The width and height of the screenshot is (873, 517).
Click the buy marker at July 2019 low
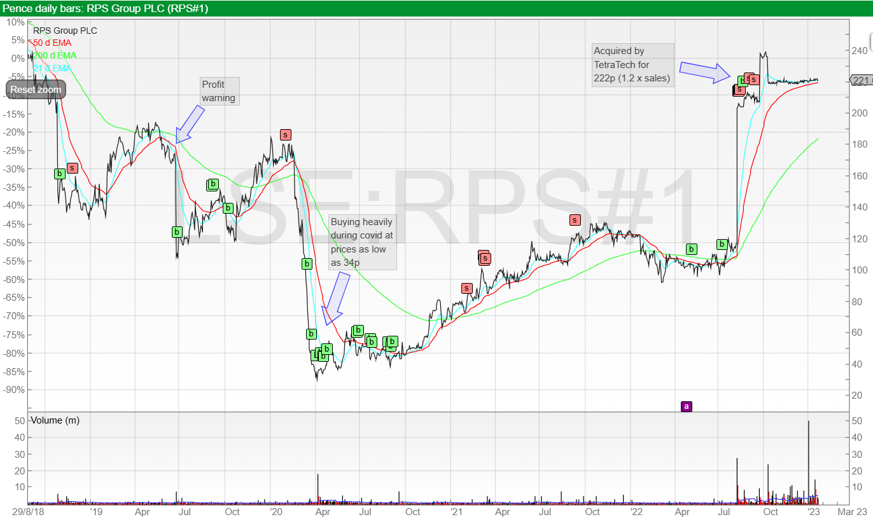tap(177, 232)
